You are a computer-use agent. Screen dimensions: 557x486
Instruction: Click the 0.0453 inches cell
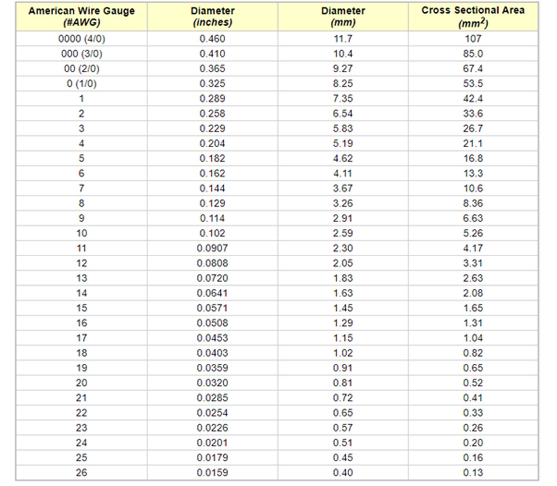(212, 338)
